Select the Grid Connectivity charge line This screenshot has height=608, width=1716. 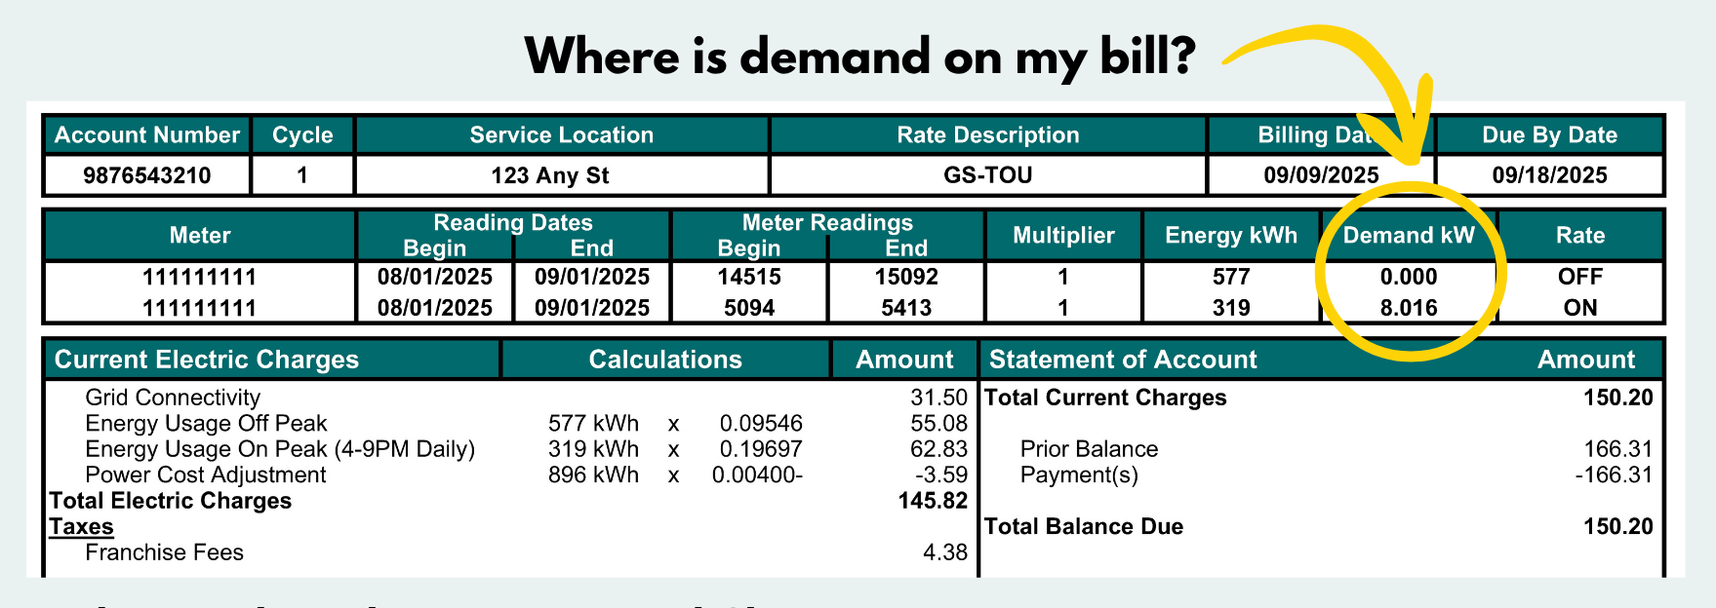pyautogui.click(x=173, y=398)
